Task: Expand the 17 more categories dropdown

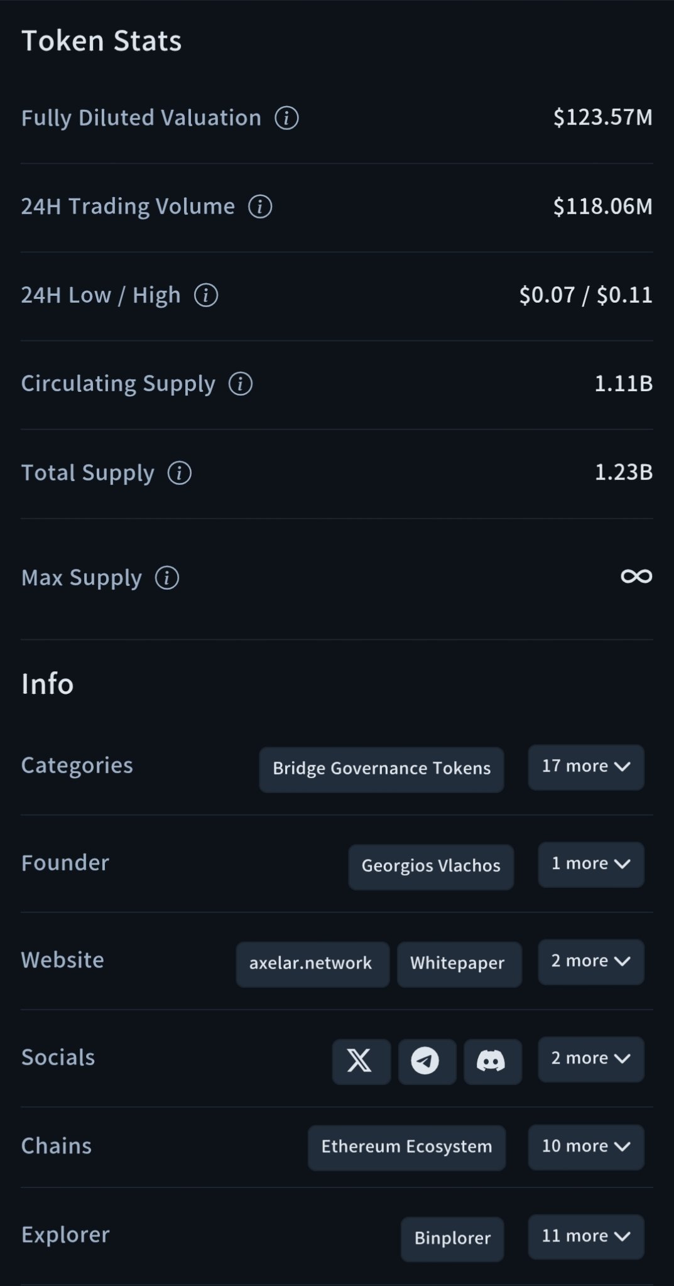Action: point(585,767)
